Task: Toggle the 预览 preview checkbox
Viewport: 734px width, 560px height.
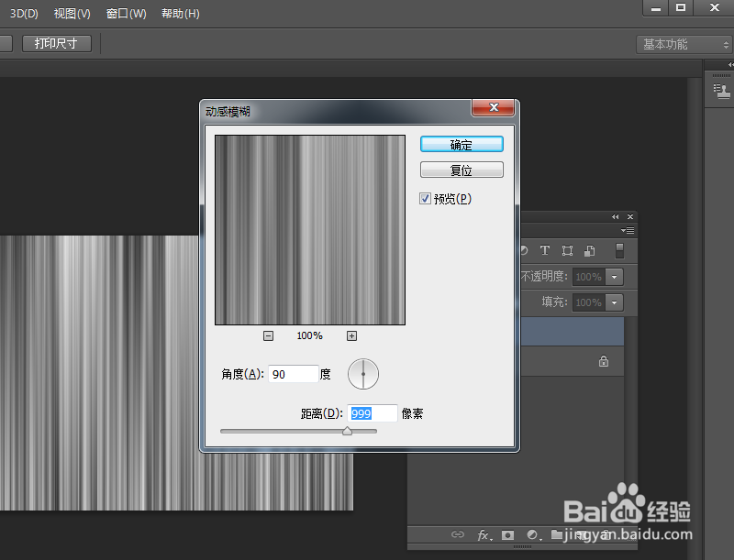Action: tap(425, 198)
